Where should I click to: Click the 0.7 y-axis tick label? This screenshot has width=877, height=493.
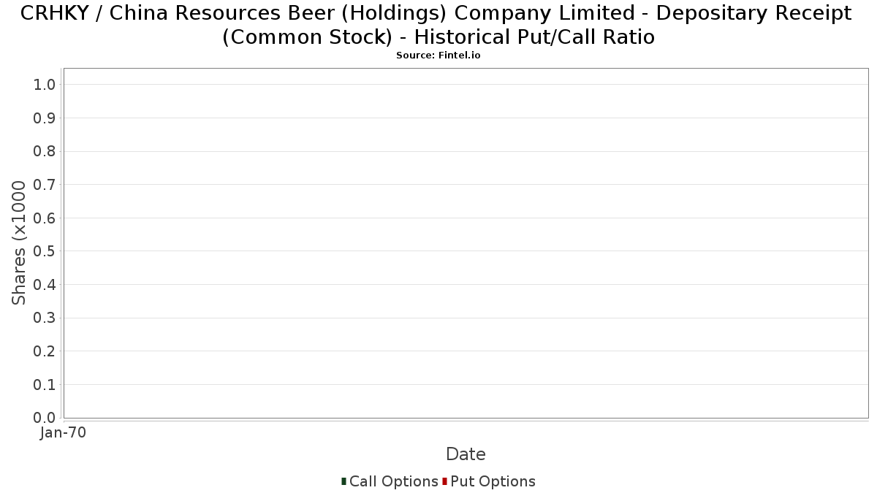[x=45, y=185]
